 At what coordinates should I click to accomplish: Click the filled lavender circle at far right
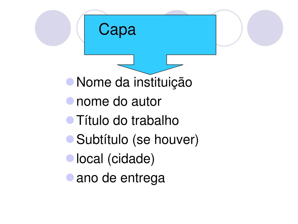pyautogui.click(x=265, y=28)
